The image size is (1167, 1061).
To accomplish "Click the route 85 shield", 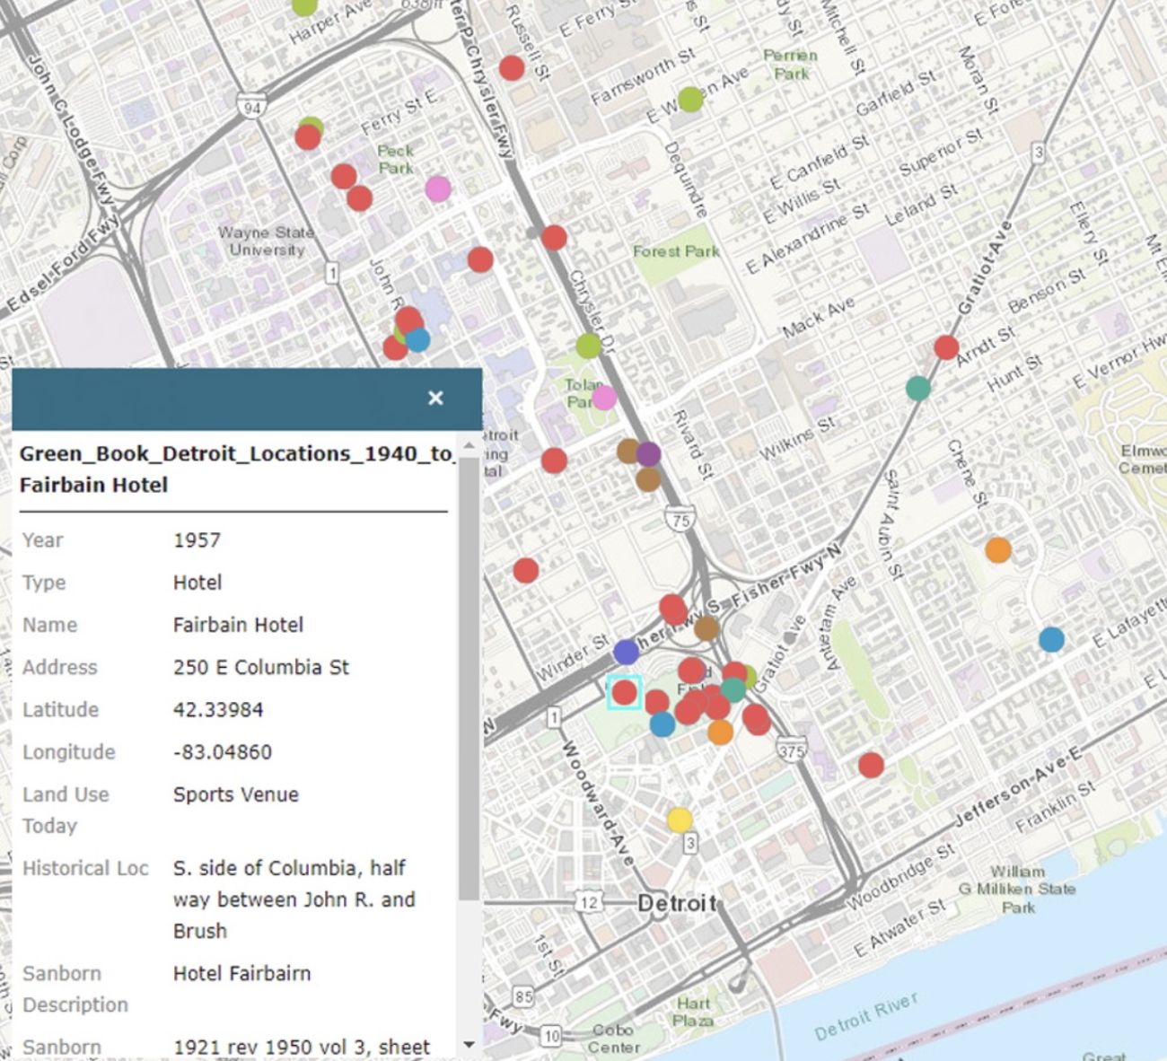I will point(523,996).
